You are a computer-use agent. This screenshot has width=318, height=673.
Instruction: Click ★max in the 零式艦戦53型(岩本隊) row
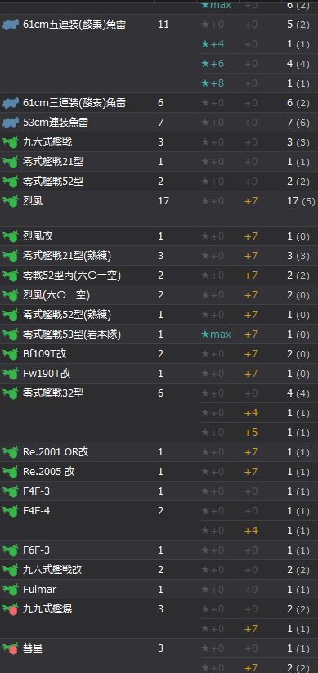click(217, 334)
